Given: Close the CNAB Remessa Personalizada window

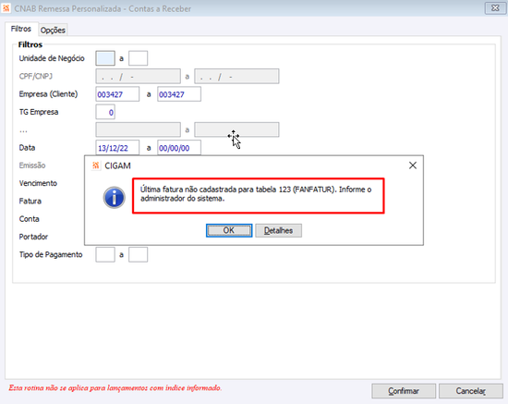Looking at the screenshot, I should [495, 8].
